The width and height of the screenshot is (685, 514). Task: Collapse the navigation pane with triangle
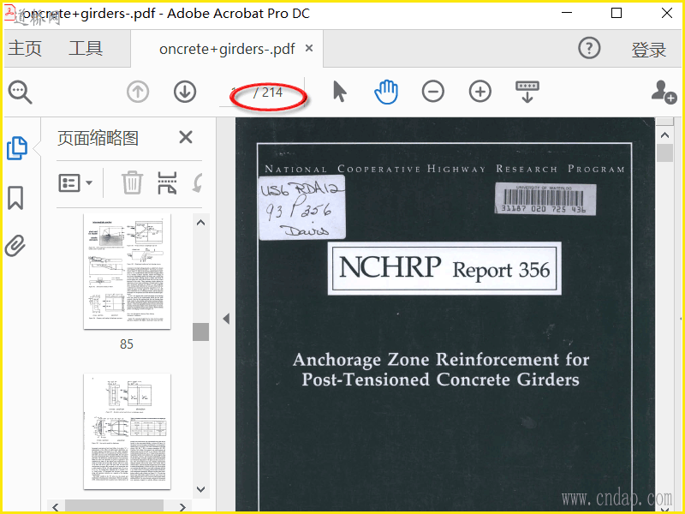tap(226, 319)
